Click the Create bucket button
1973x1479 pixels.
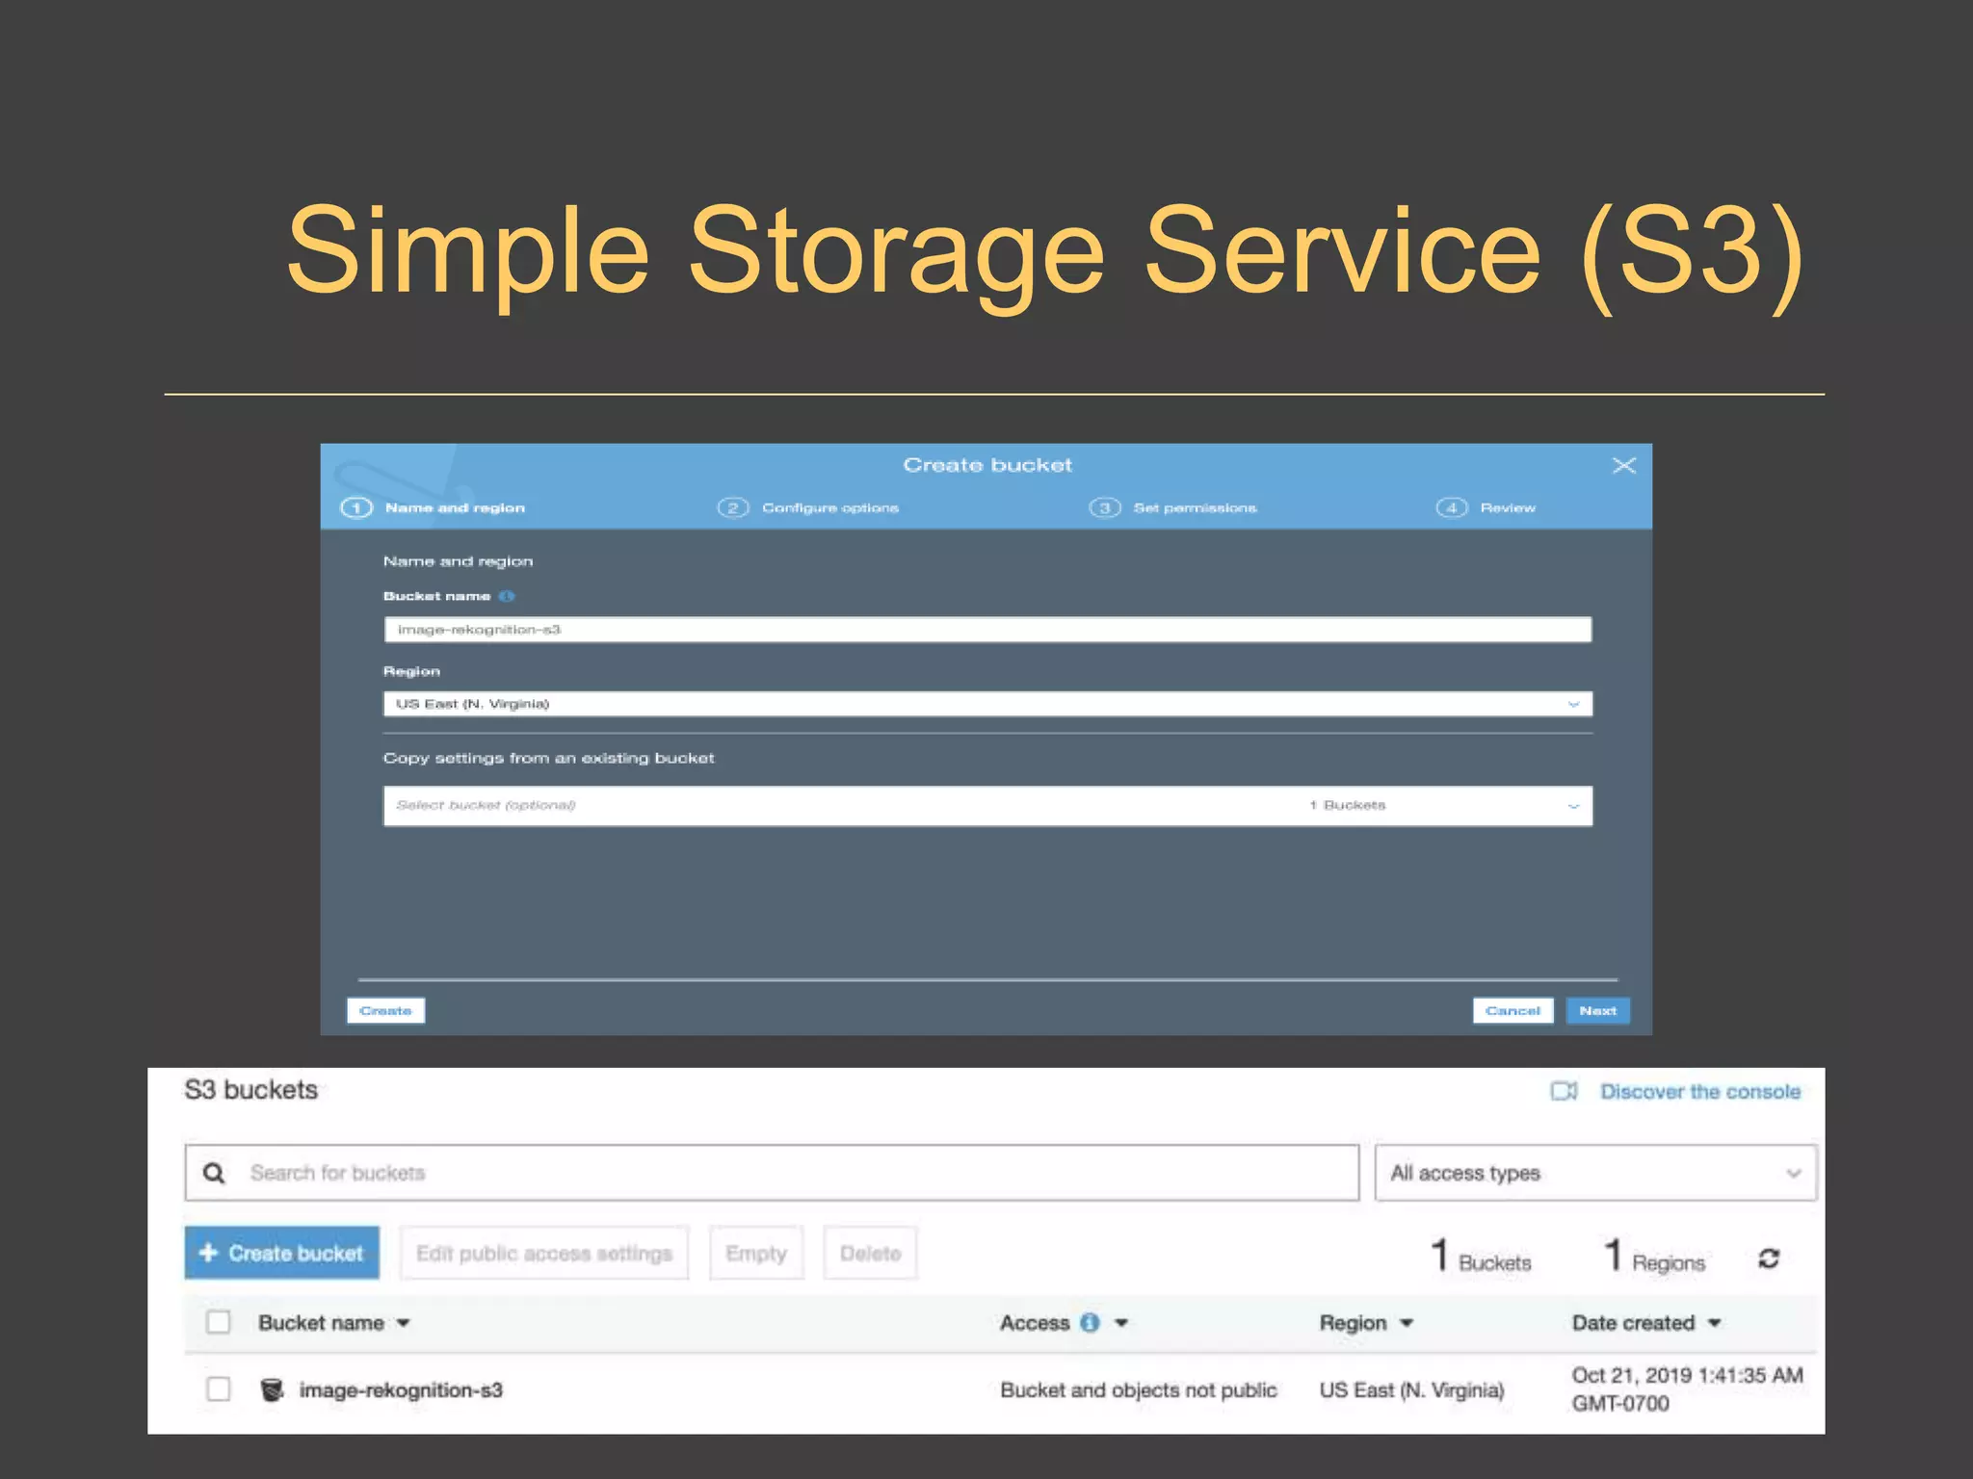point(281,1253)
